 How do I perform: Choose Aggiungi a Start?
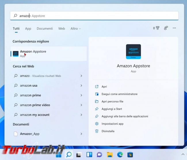[112, 109]
